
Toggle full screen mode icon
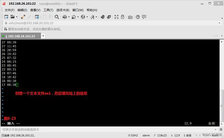pos(116,17)
